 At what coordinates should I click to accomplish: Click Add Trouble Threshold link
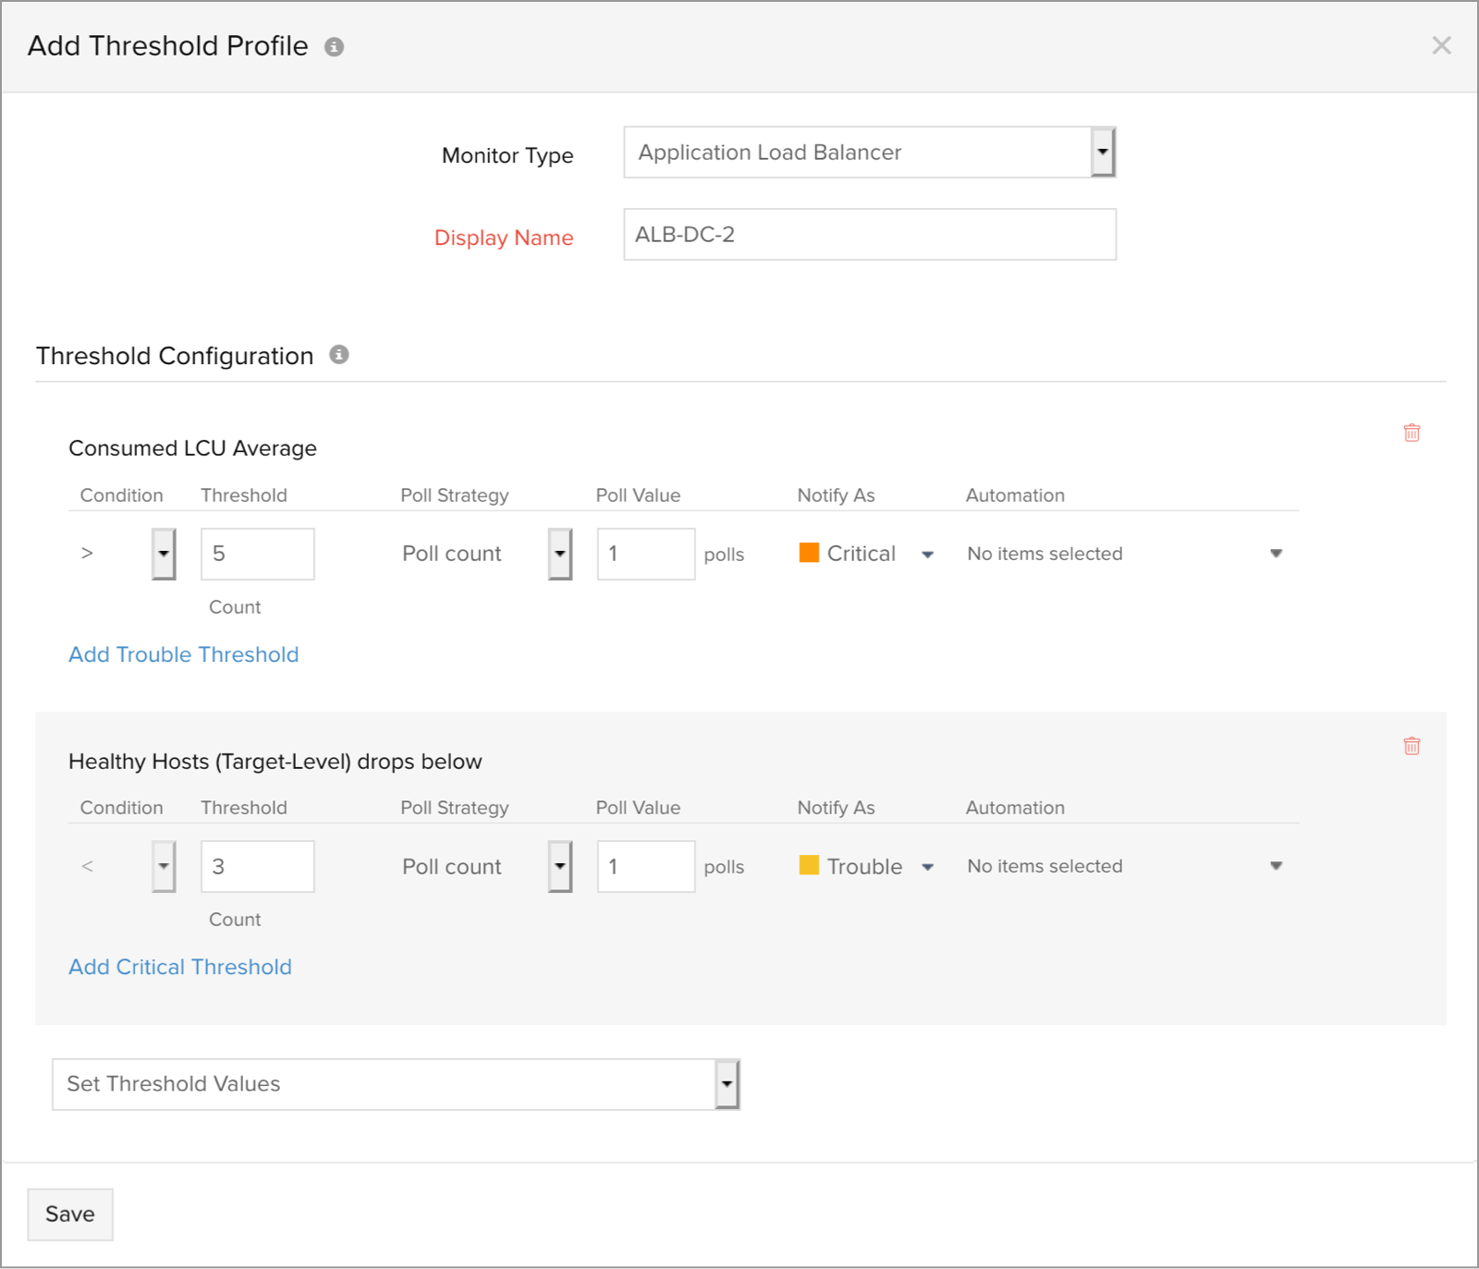click(183, 654)
